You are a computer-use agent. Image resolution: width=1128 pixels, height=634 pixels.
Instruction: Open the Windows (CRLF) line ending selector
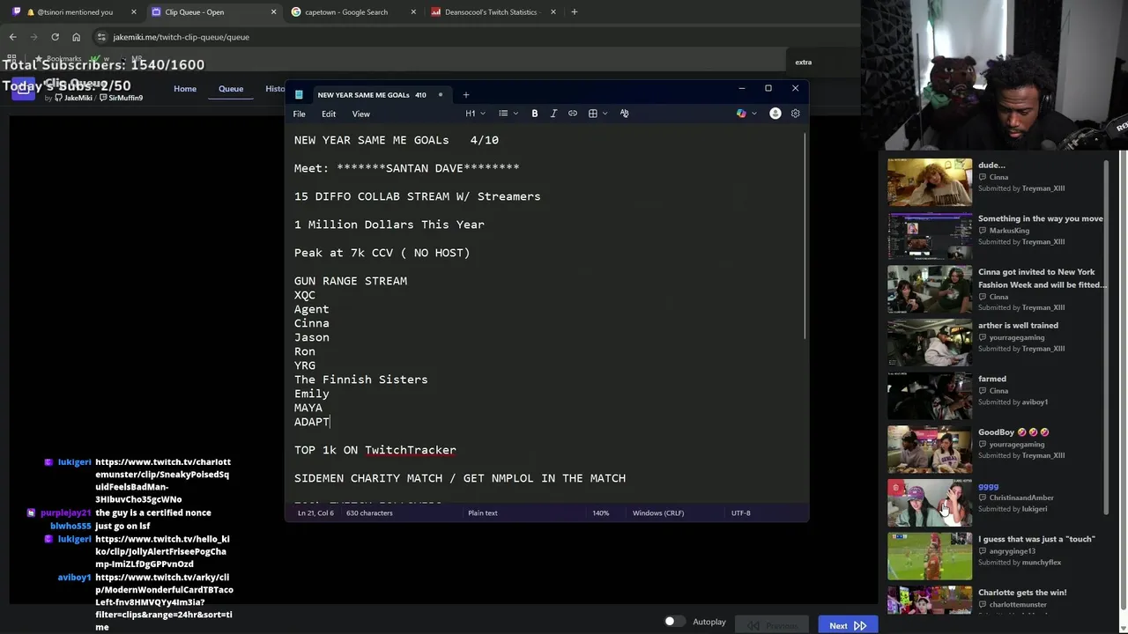tap(658, 512)
